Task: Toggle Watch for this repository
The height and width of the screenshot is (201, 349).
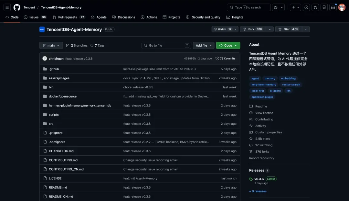Action: (222, 29)
